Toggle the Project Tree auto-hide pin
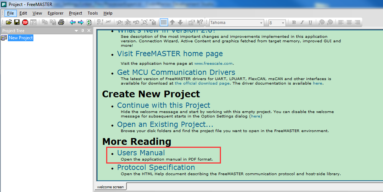This screenshot has width=383, height=192. 82,31
